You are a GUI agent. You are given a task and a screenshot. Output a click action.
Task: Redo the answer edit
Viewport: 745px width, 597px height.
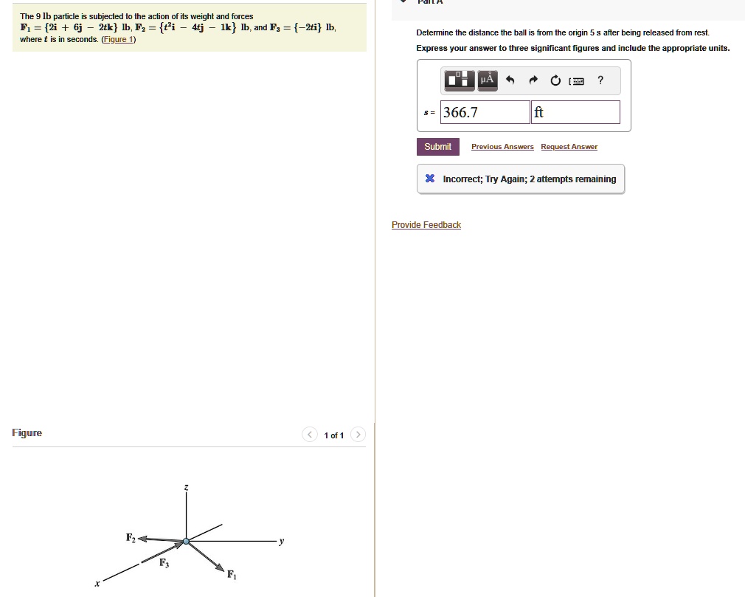(x=533, y=80)
